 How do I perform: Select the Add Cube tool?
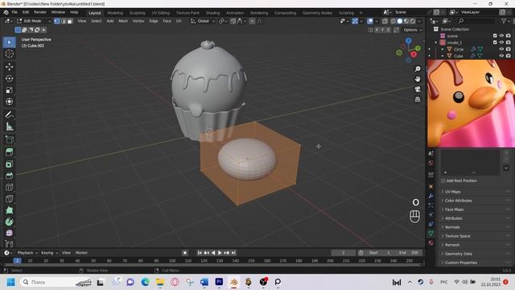click(x=9, y=139)
